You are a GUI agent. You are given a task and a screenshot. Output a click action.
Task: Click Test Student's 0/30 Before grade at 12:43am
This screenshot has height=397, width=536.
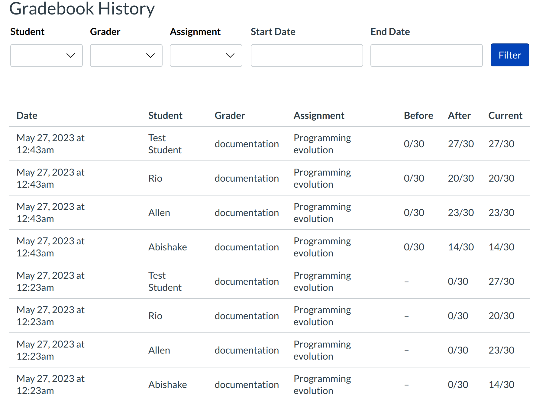click(x=414, y=144)
